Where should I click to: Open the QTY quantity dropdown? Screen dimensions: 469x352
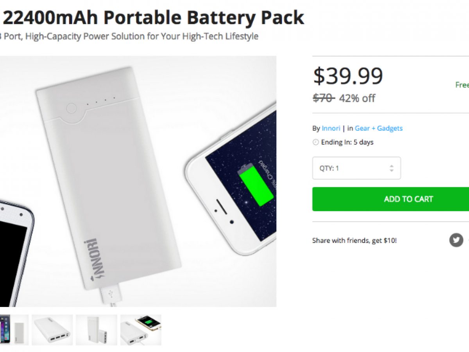pos(356,168)
